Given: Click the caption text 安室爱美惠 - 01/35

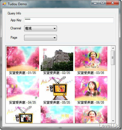Looking at the screenshot, I should click(x=23, y=73).
